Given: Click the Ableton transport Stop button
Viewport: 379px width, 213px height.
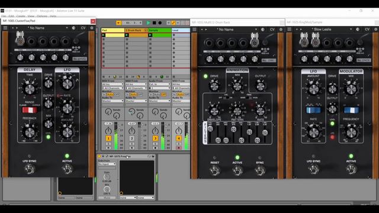Looking at the screenshot, I should (154, 22).
